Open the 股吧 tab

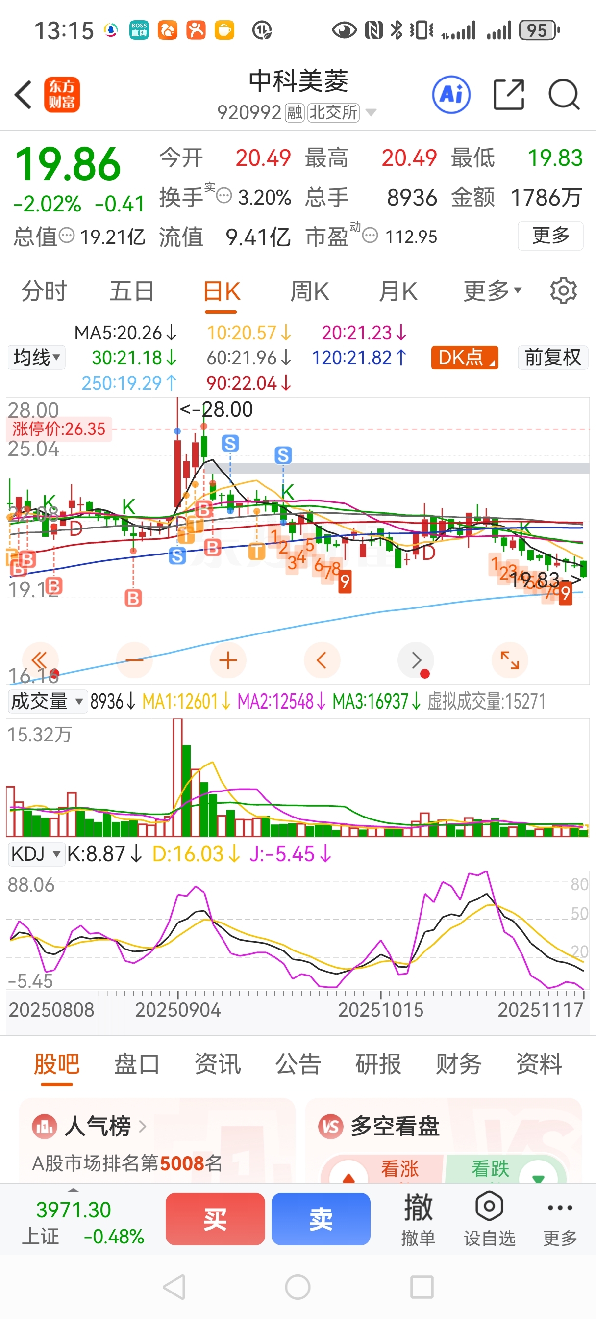[56, 1063]
